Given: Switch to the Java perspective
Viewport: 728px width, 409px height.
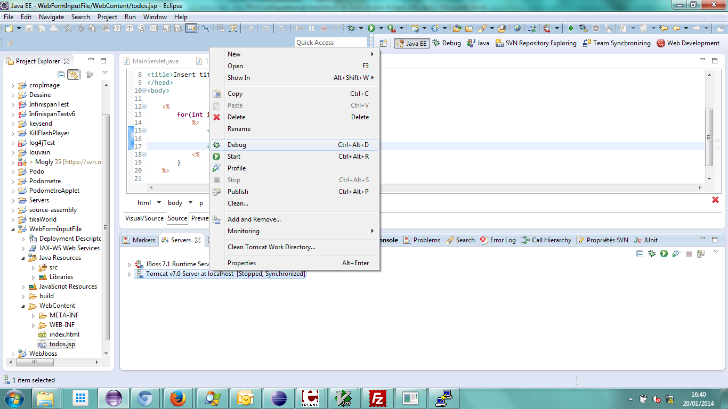Looking at the screenshot, I should tap(478, 43).
